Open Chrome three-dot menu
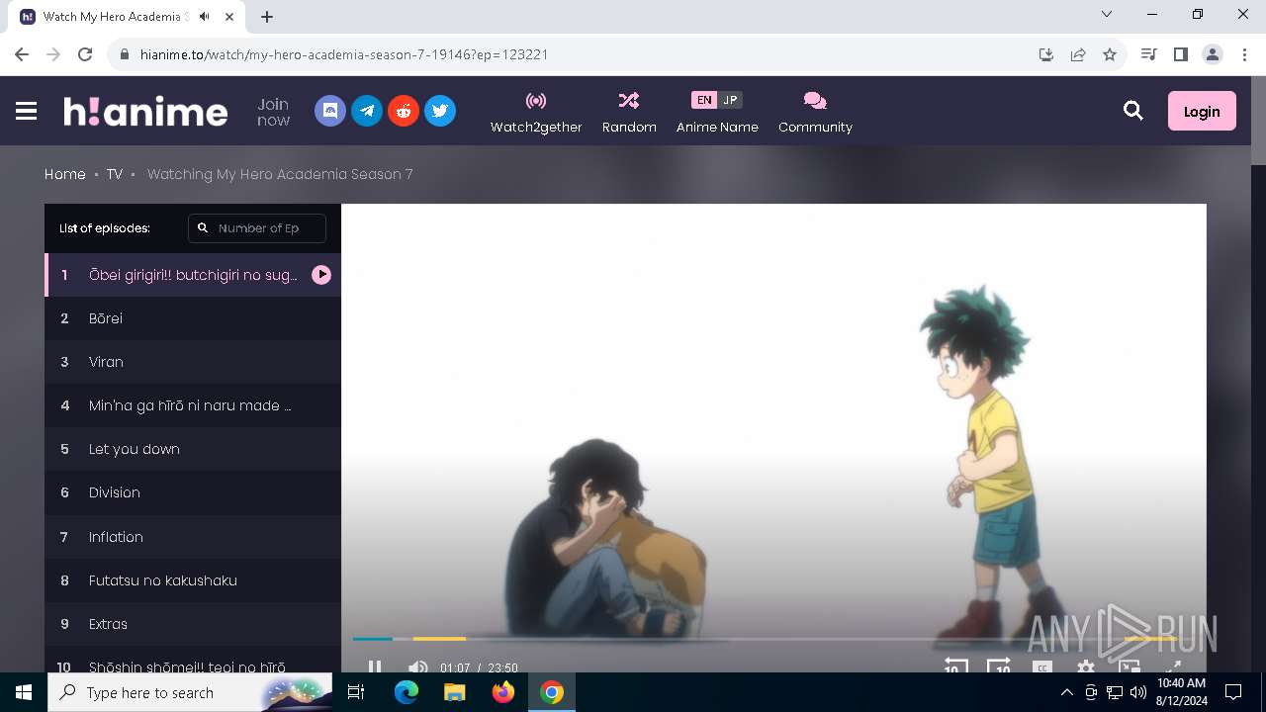This screenshot has width=1266, height=712. pos(1244,54)
